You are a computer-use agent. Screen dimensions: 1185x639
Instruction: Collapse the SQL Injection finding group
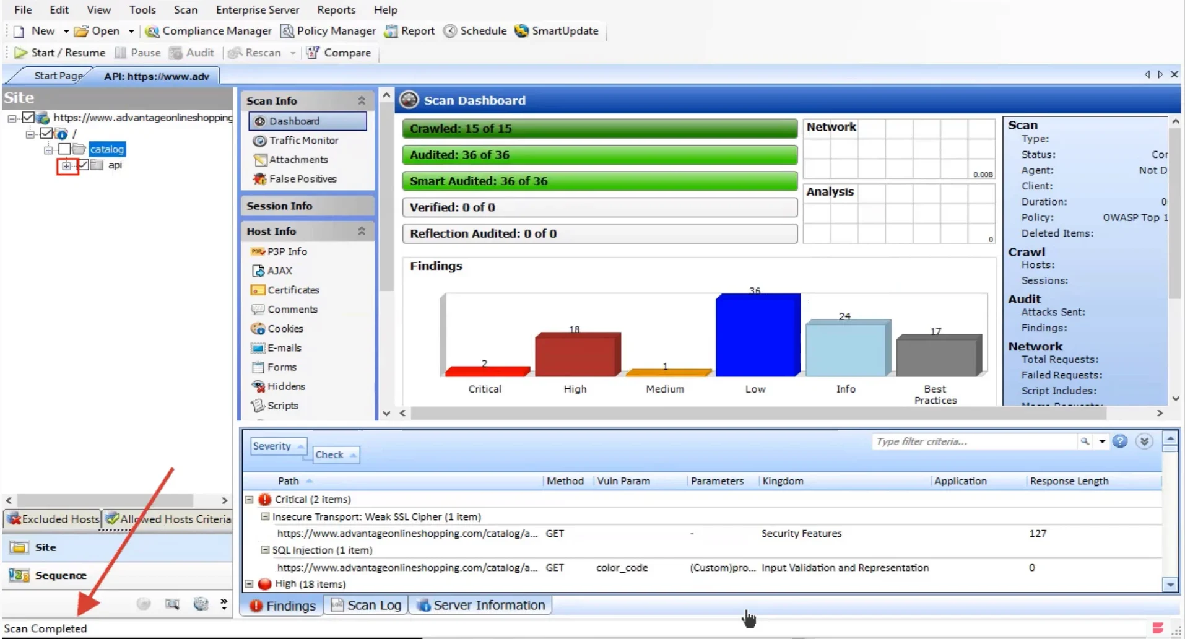point(265,549)
